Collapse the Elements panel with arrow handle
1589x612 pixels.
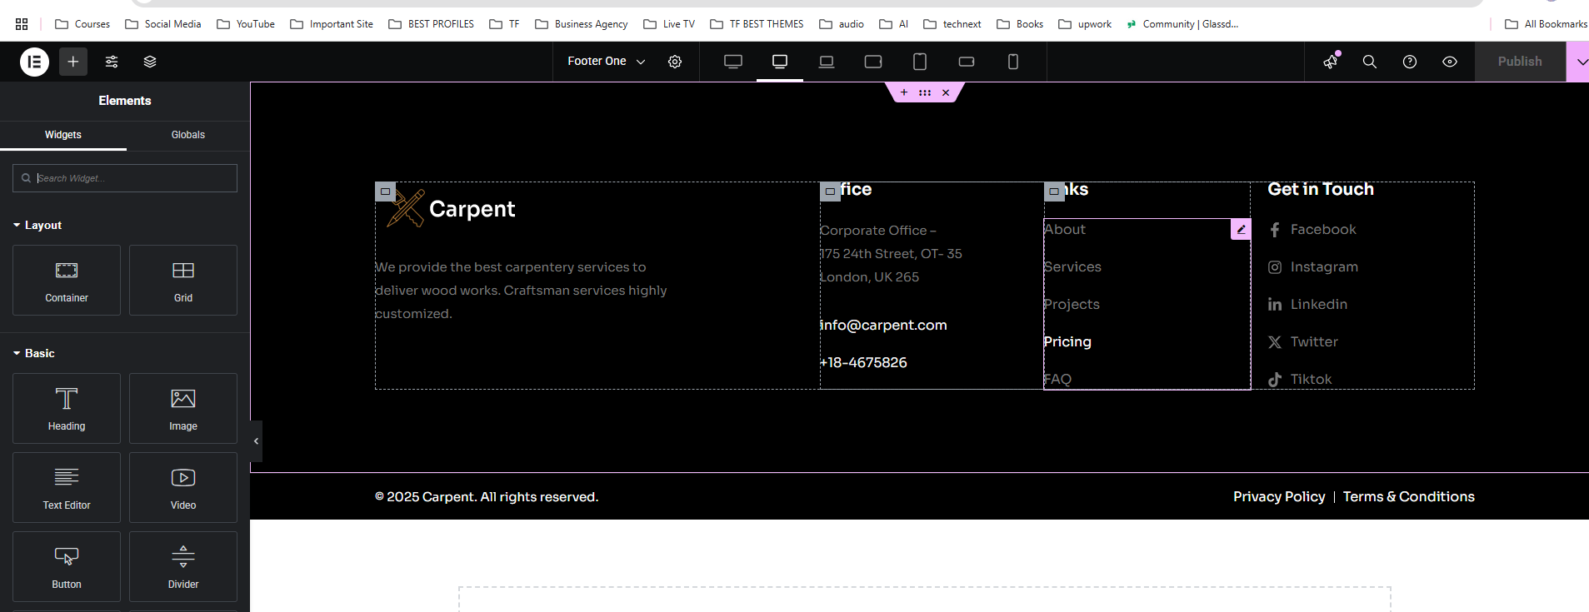(x=256, y=441)
